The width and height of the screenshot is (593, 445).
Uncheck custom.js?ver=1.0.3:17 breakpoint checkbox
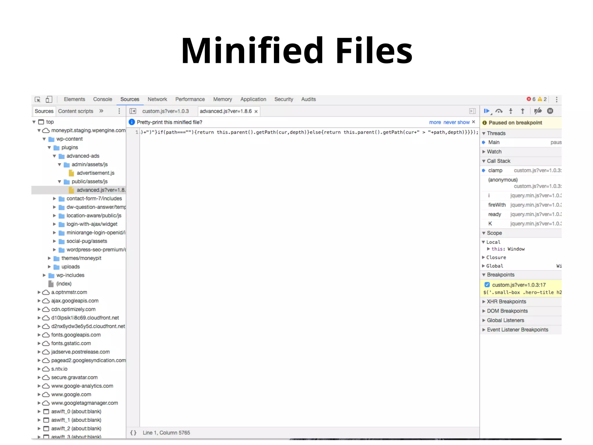point(487,285)
